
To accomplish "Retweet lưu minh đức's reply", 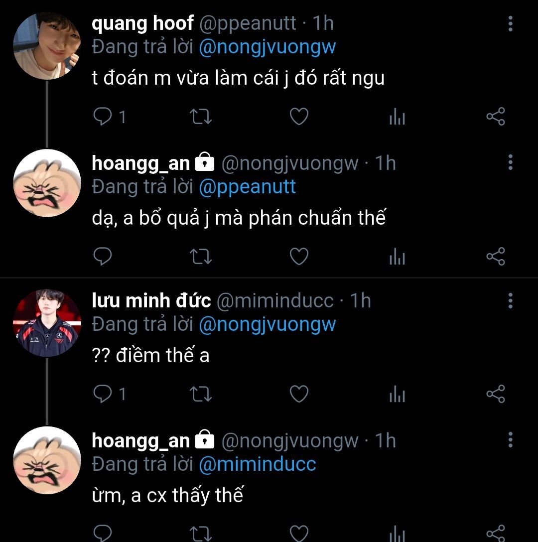I will (x=201, y=394).
